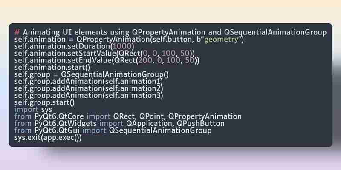This screenshot has width=341, height=170.
Task: Click the "import sys" keyword line
Action: pos(33,109)
